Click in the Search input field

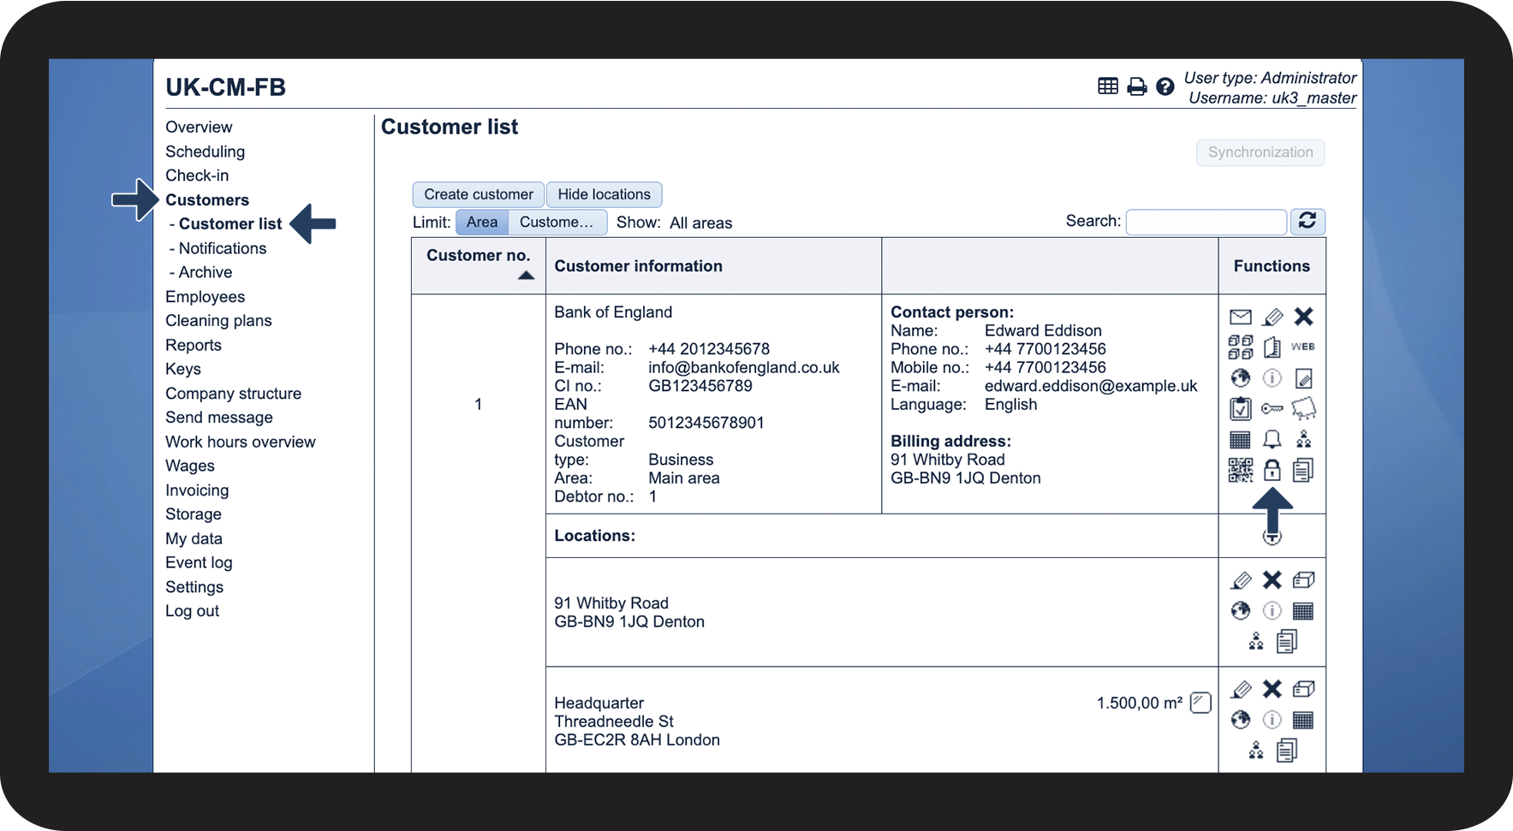pos(1206,222)
